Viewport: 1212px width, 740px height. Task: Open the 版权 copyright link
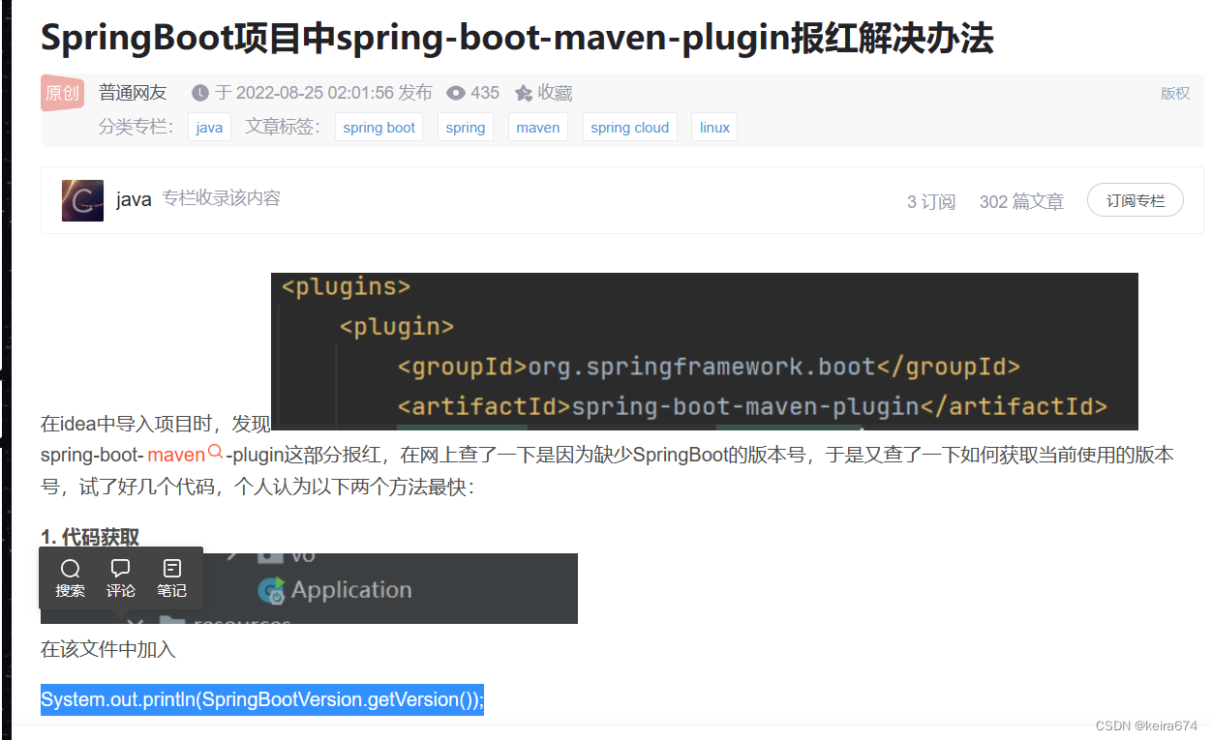(x=1175, y=93)
